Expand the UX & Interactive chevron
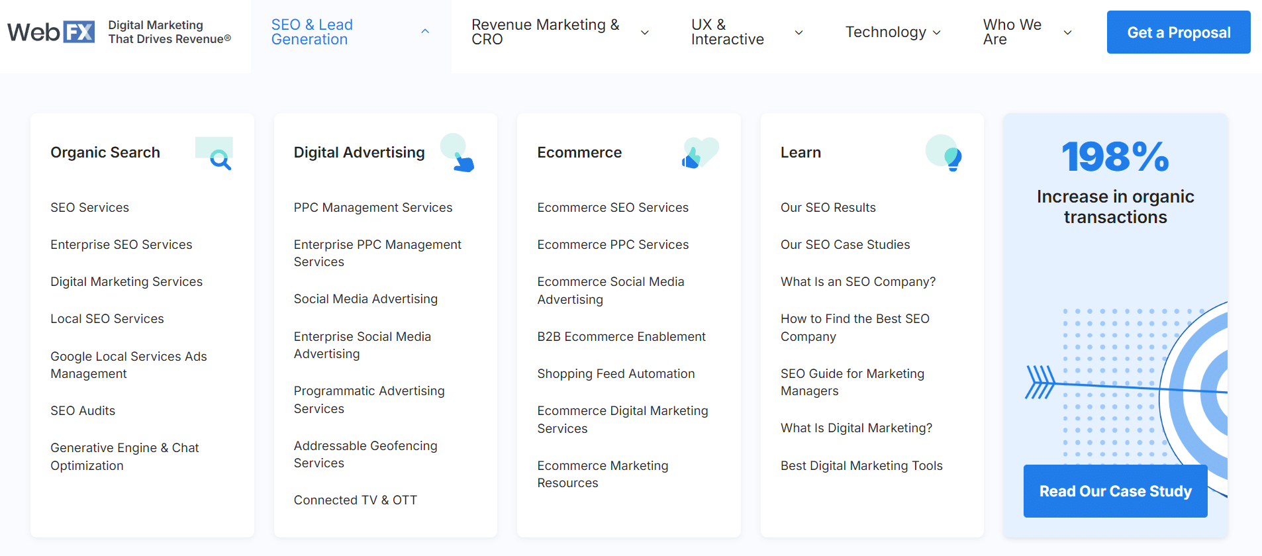The height and width of the screenshot is (556, 1262). pyautogui.click(x=799, y=32)
